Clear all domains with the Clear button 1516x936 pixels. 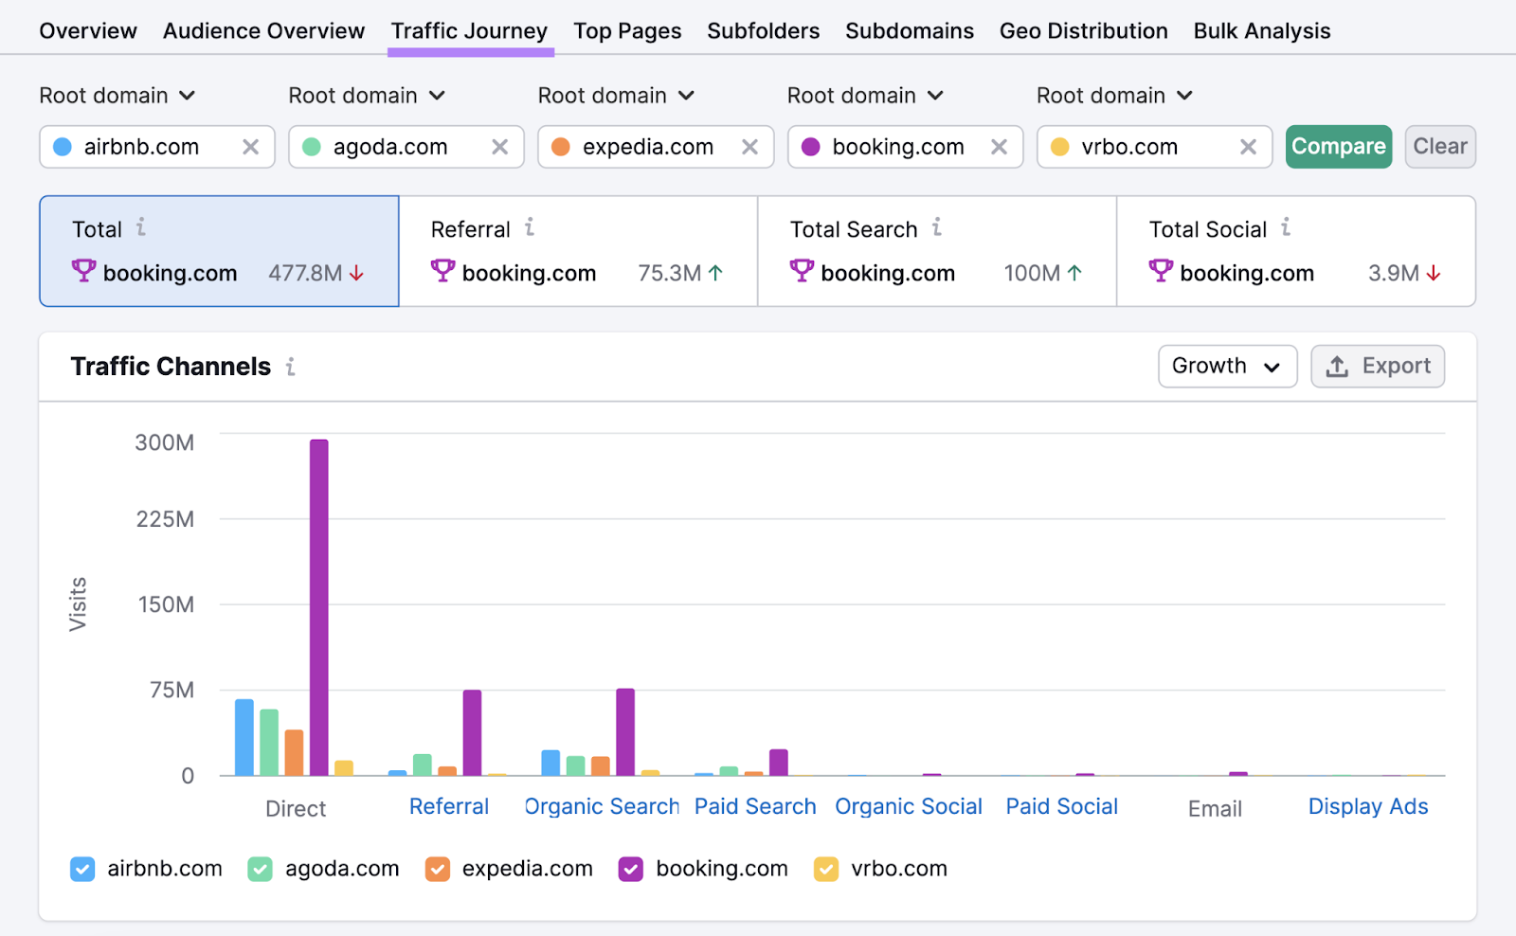pyautogui.click(x=1439, y=146)
